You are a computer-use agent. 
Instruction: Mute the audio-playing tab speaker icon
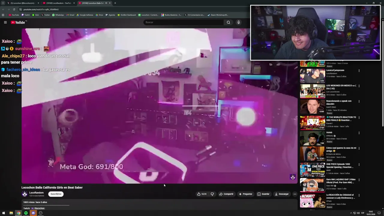(106, 3)
